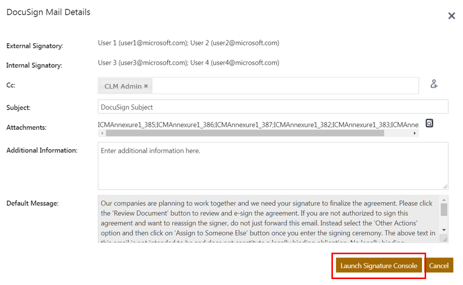The height and width of the screenshot is (285, 463).
Task: Click the External Signatory user list
Action: coord(188,43)
